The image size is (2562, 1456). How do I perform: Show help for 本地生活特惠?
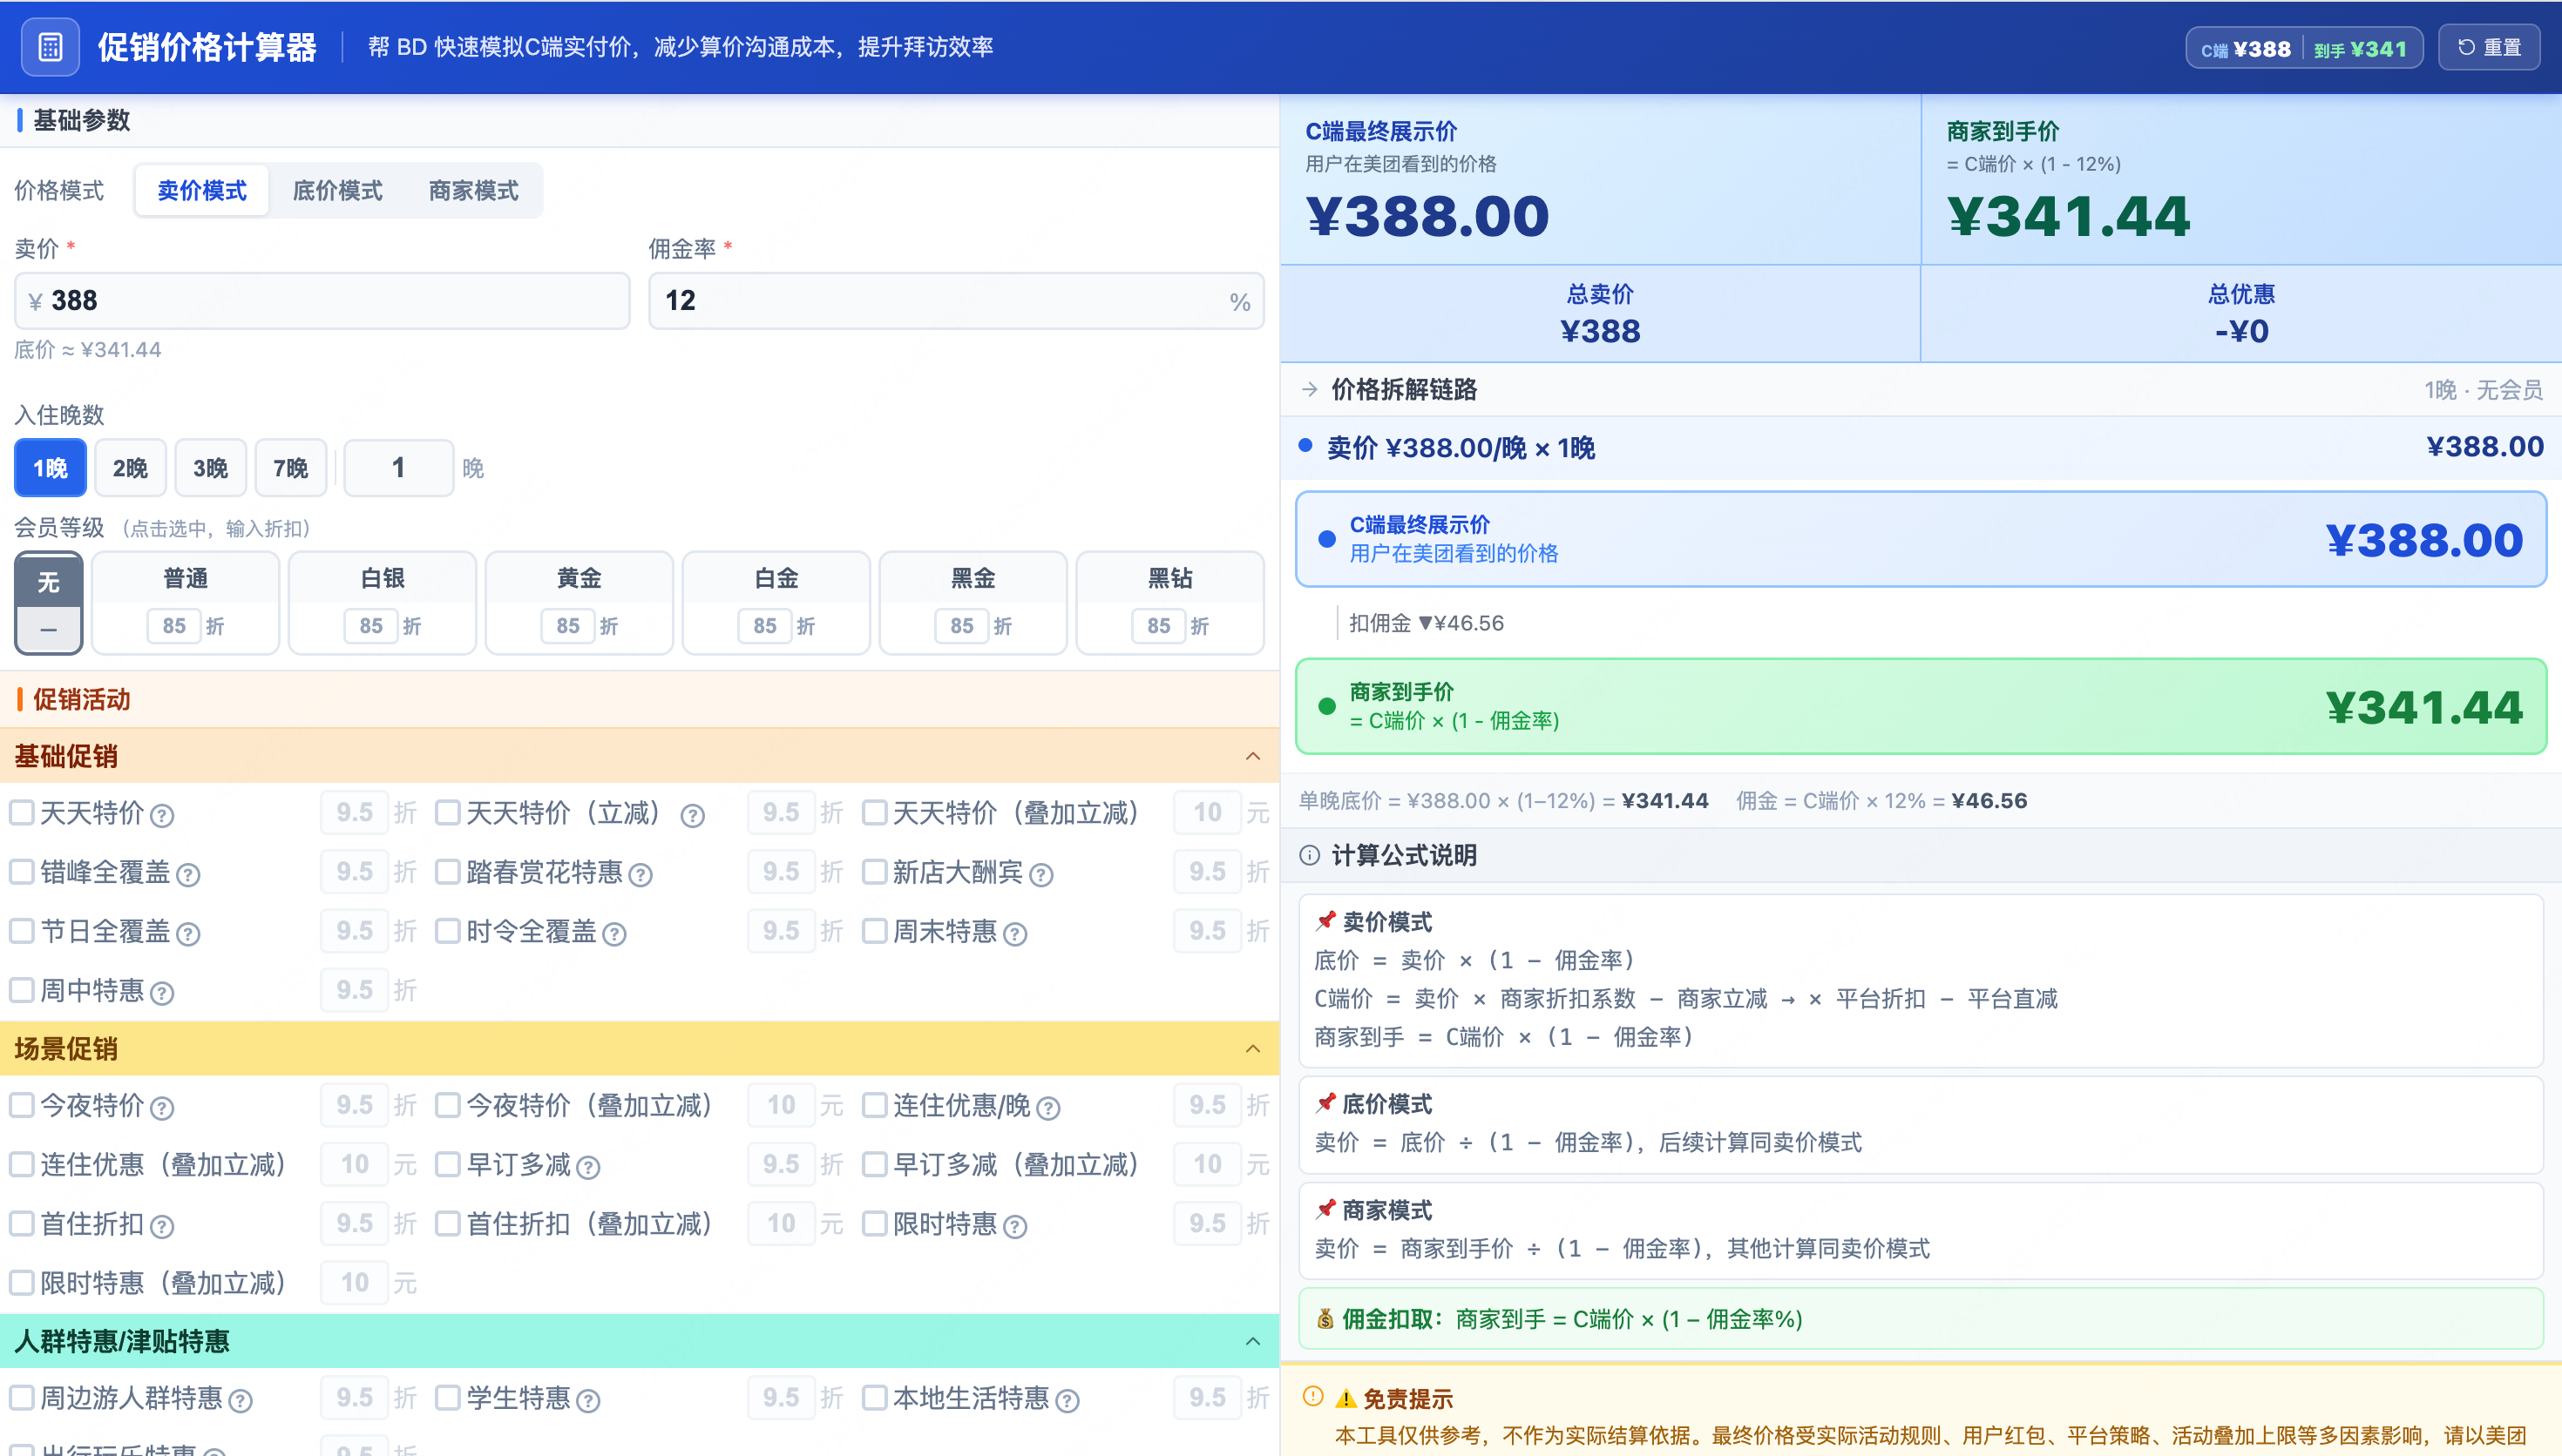pyautogui.click(x=1067, y=1400)
